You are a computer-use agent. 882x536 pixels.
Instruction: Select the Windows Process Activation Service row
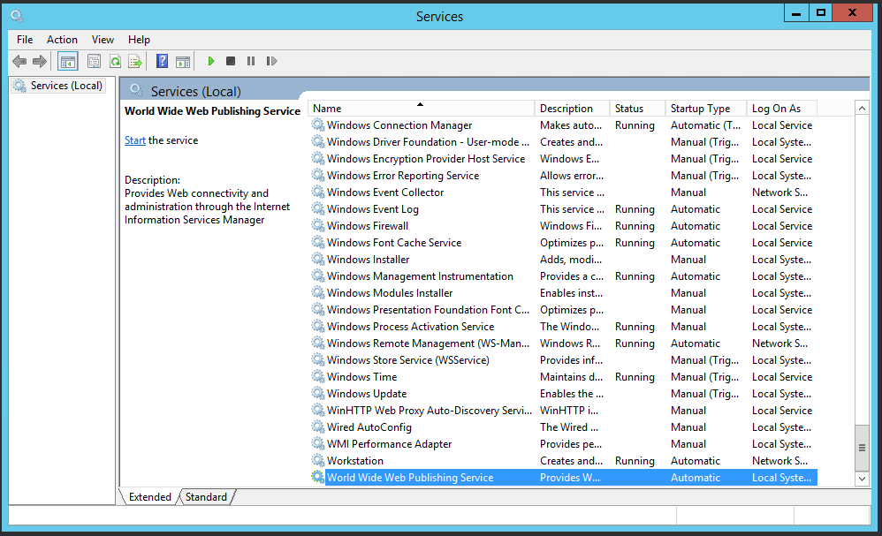564,326
